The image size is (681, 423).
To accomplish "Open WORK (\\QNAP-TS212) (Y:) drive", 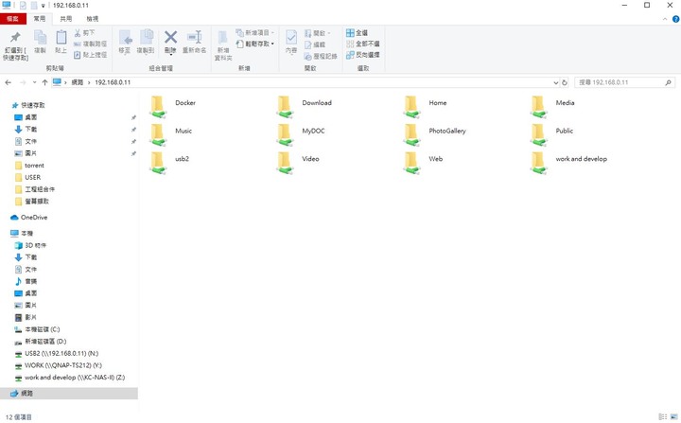I will (x=59, y=365).
